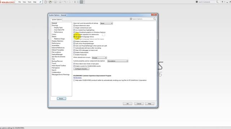Click the New document icon in the toolbar
The width and height of the screenshot is (231, 129).
click(x=45, y=2)
